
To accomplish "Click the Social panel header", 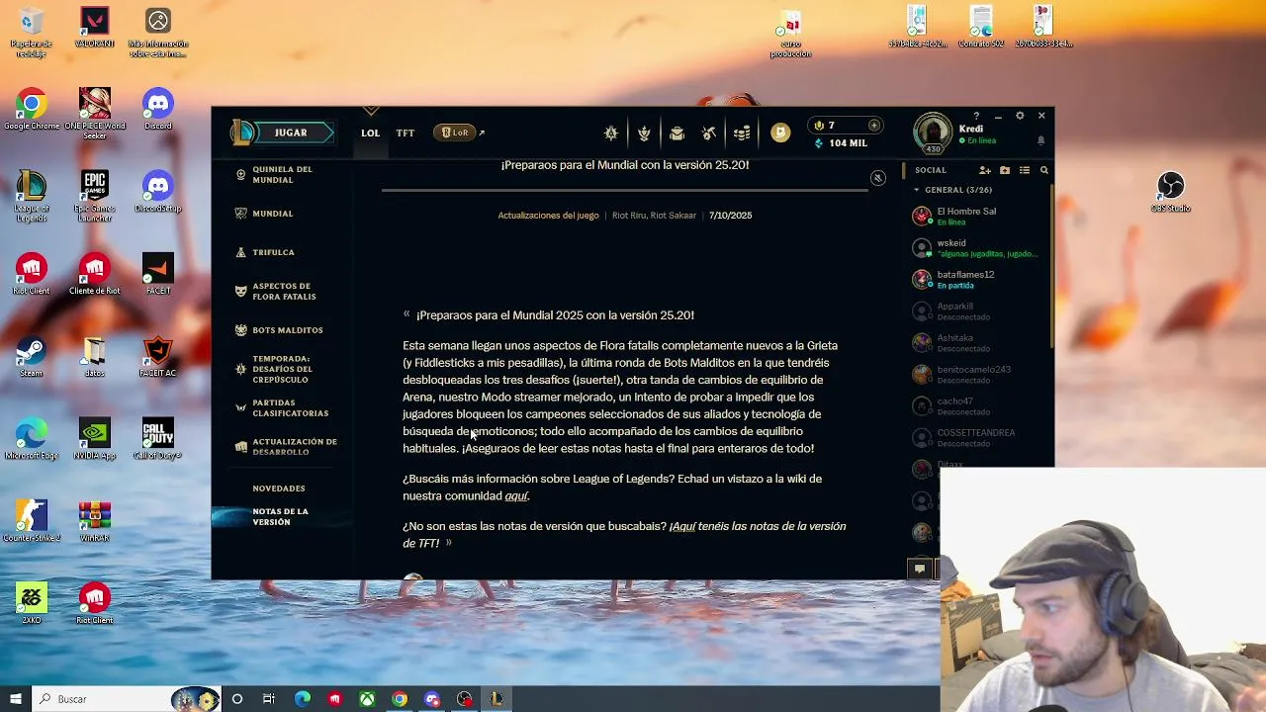I will pyautogui.click(x=931, y=170).
